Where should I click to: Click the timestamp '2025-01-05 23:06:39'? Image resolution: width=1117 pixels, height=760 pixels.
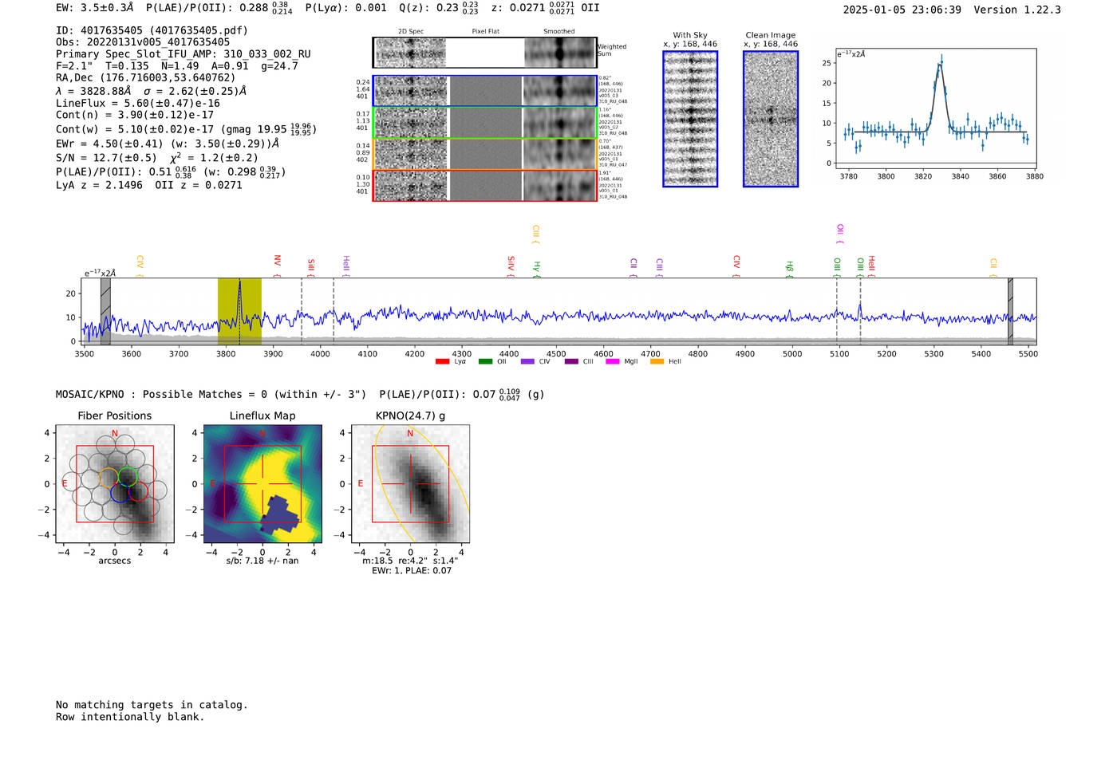[x=902, y=10]
